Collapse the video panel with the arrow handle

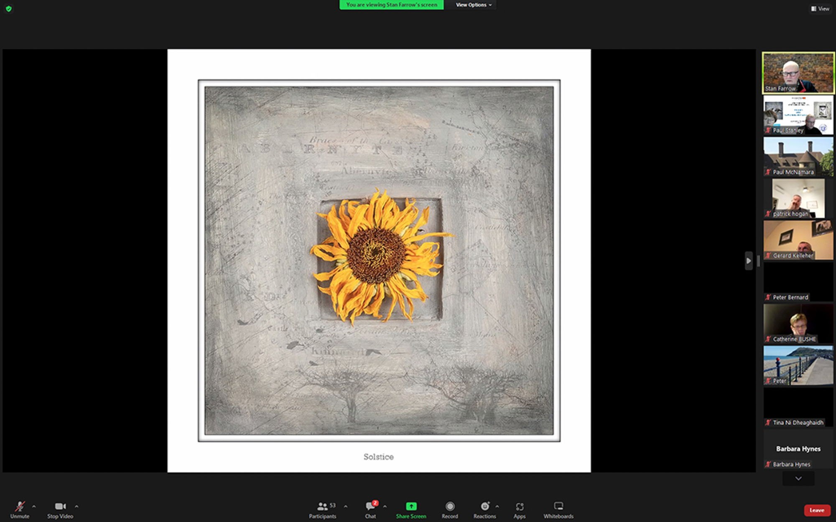(749, 261)
